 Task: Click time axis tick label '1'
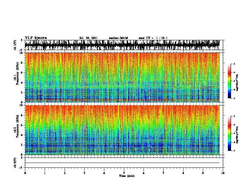tap(45, 173)
